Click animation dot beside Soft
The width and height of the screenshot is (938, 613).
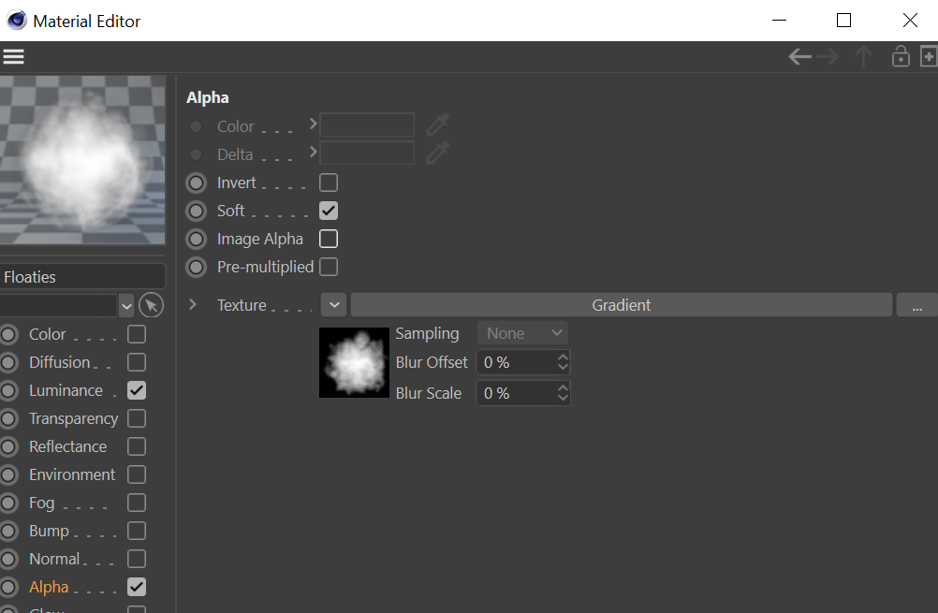196,212
